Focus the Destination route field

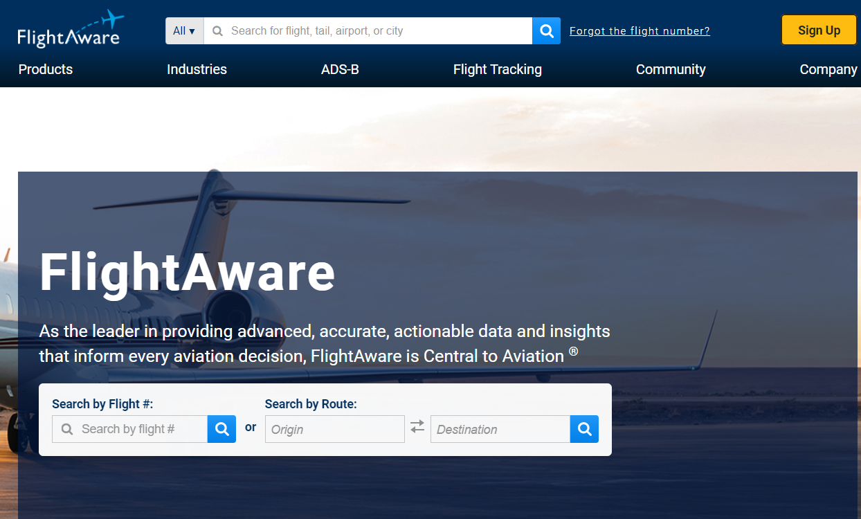tap(500, 429)
